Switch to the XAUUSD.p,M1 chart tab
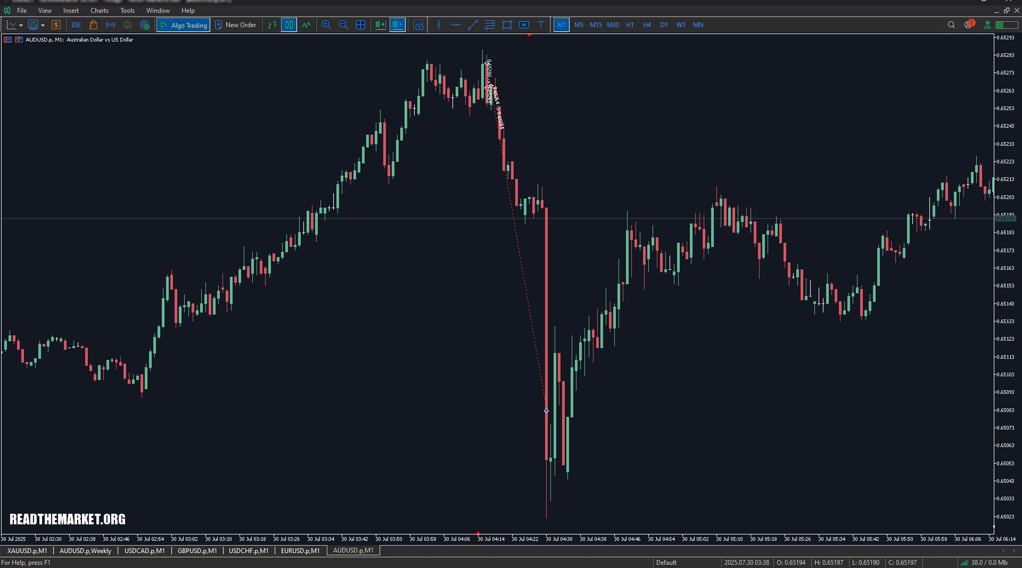Image resolution: width=1022 pixels, height=568 pixels. (27, 550)
